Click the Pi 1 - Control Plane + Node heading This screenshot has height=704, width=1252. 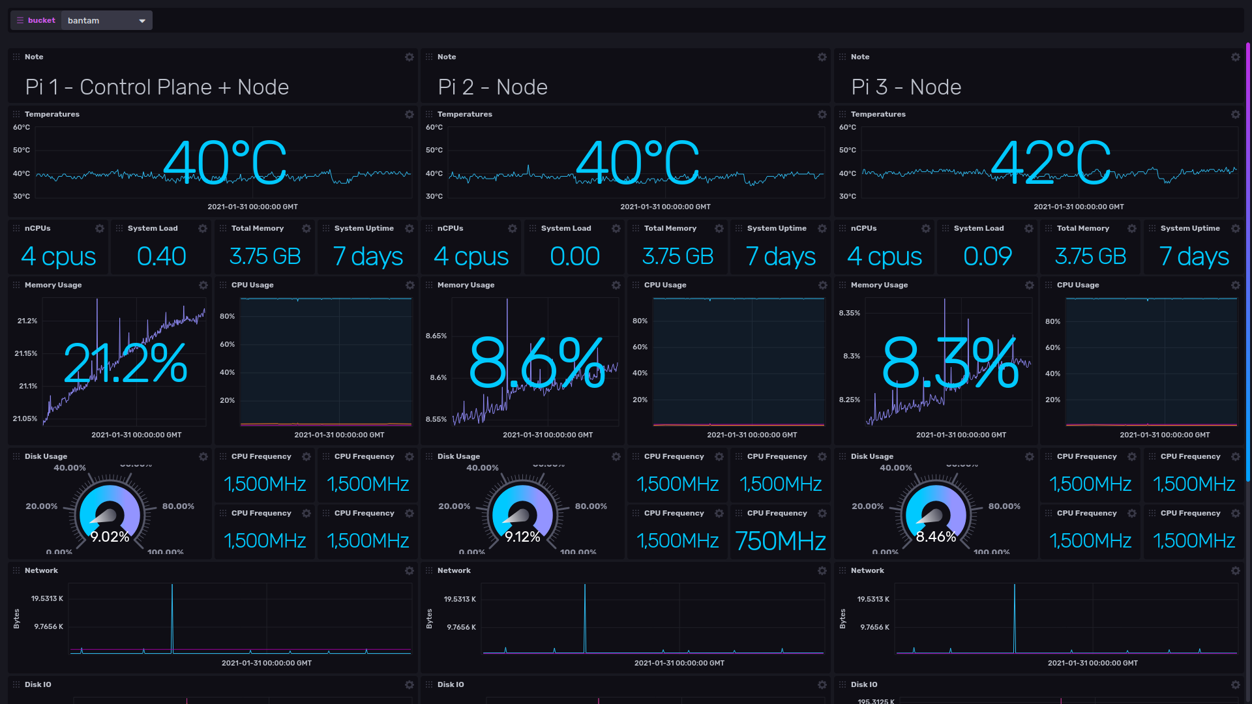pyautogui.click(x=156, y=87)
